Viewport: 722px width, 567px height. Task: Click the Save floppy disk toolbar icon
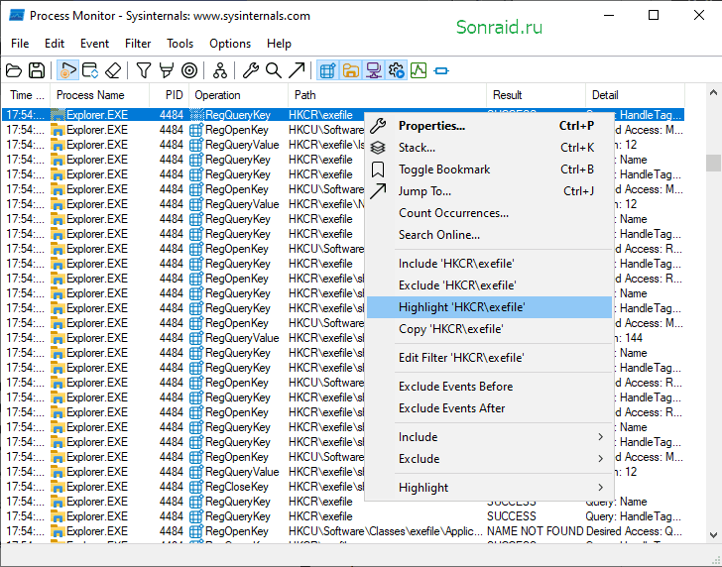click(x=37, y=70)
